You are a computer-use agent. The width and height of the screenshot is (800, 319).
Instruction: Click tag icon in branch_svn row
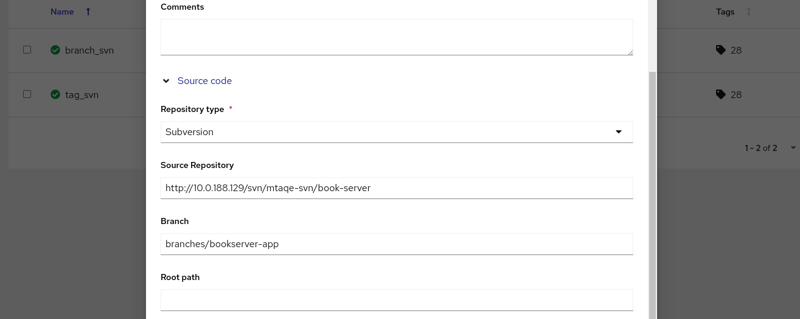coord(721,50)
